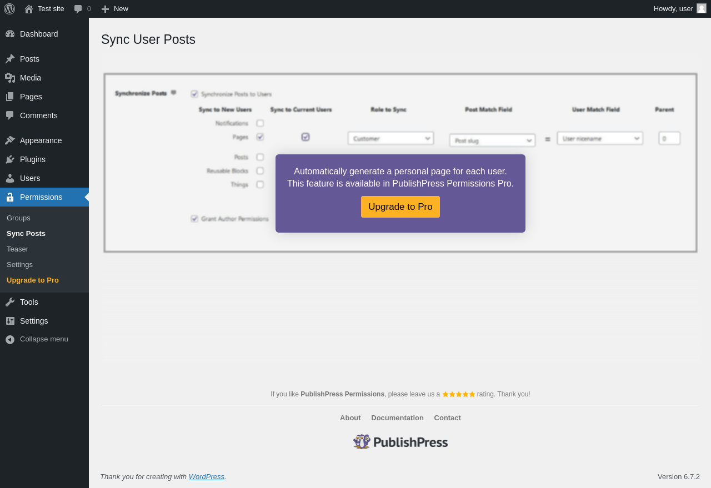Screen dimensions: 711x488
Task: Open the User nicename dropdown
Action: pyautogui.click(x=600, y=138)
